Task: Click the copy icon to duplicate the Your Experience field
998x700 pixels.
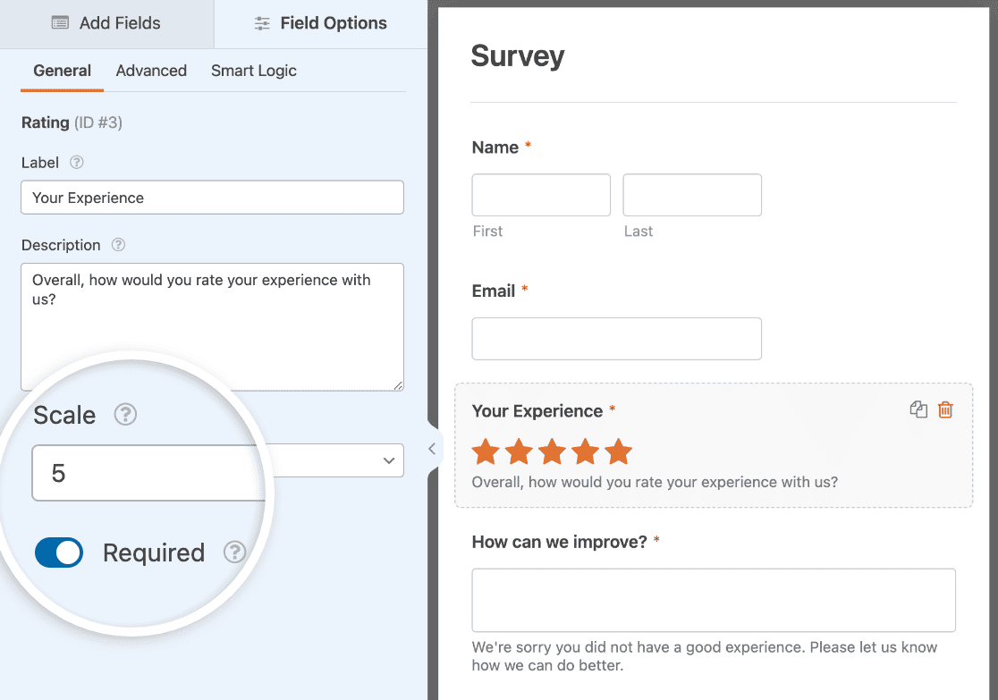Action: click(x=918, y=409)
